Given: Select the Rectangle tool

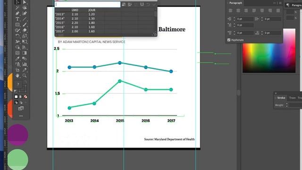Looking at the screenshot, I should [17, 25].
